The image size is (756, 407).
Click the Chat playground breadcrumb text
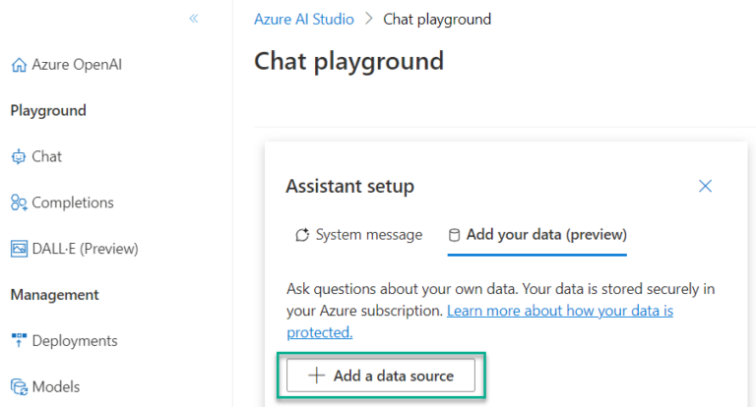pos(437,19)
